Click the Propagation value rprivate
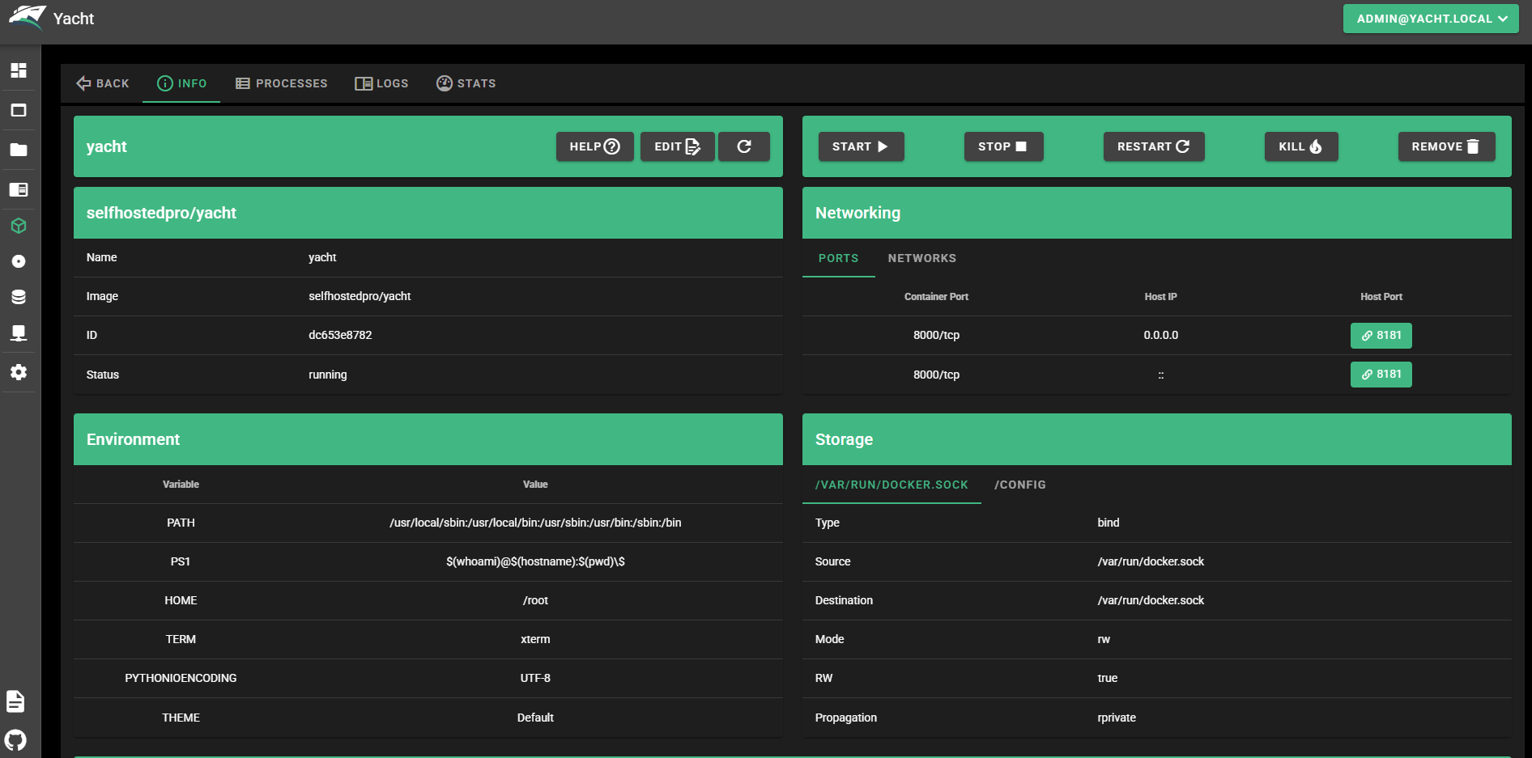Image resolution: width=1532 pixels, height=758 pixels. click(1117, 718)
